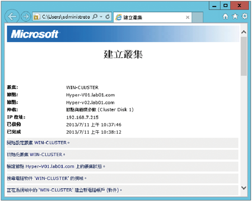Viewport: 252px width, 202px height.
Task: Click the 建立叢集 page heading
Action: (123, 54)
